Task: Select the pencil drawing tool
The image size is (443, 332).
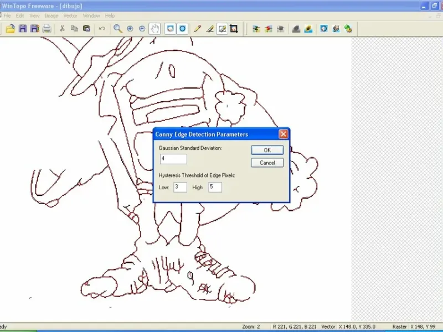Action: tap(198, 29)
